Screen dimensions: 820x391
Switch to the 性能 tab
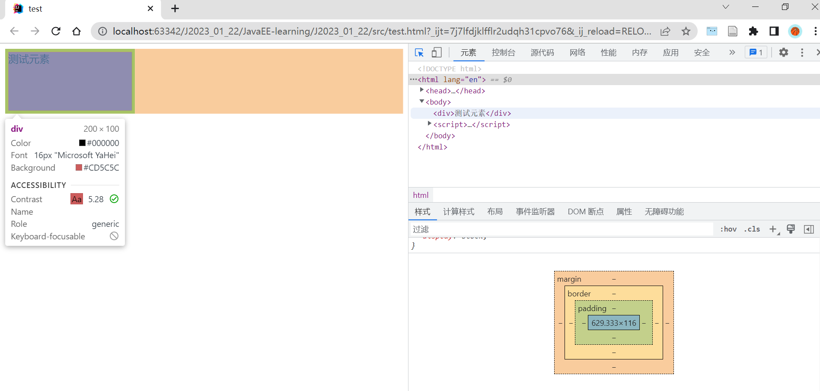608,53
